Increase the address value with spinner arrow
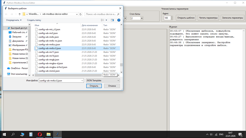 pos(172,17)
